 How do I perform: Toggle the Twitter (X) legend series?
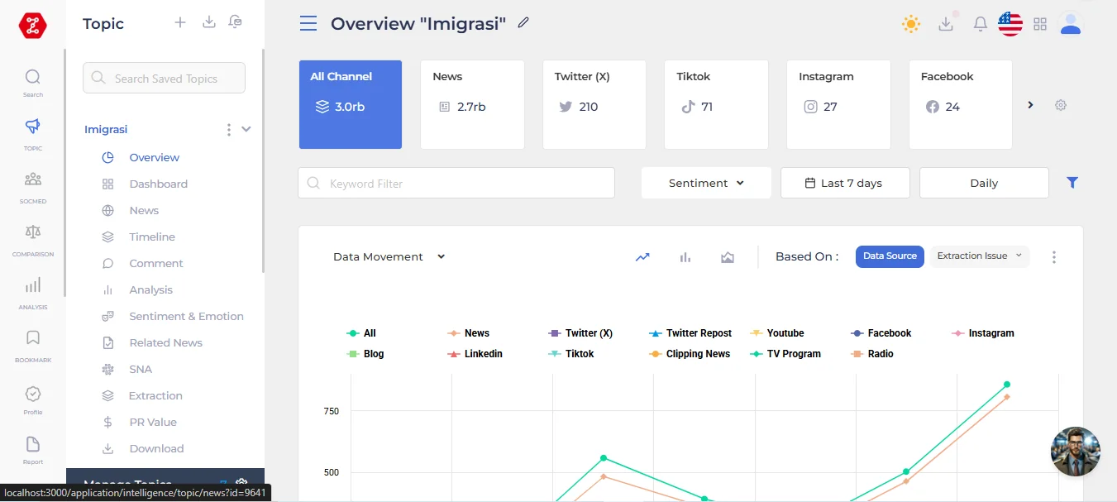pos(580,333)
